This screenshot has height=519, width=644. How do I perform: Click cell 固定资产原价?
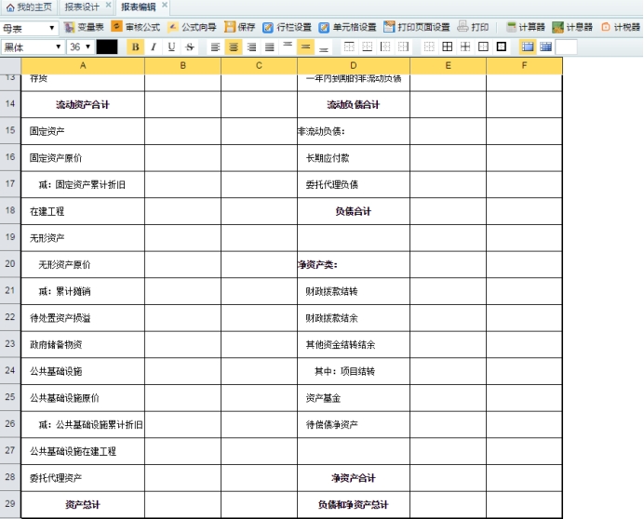point(83,158)
